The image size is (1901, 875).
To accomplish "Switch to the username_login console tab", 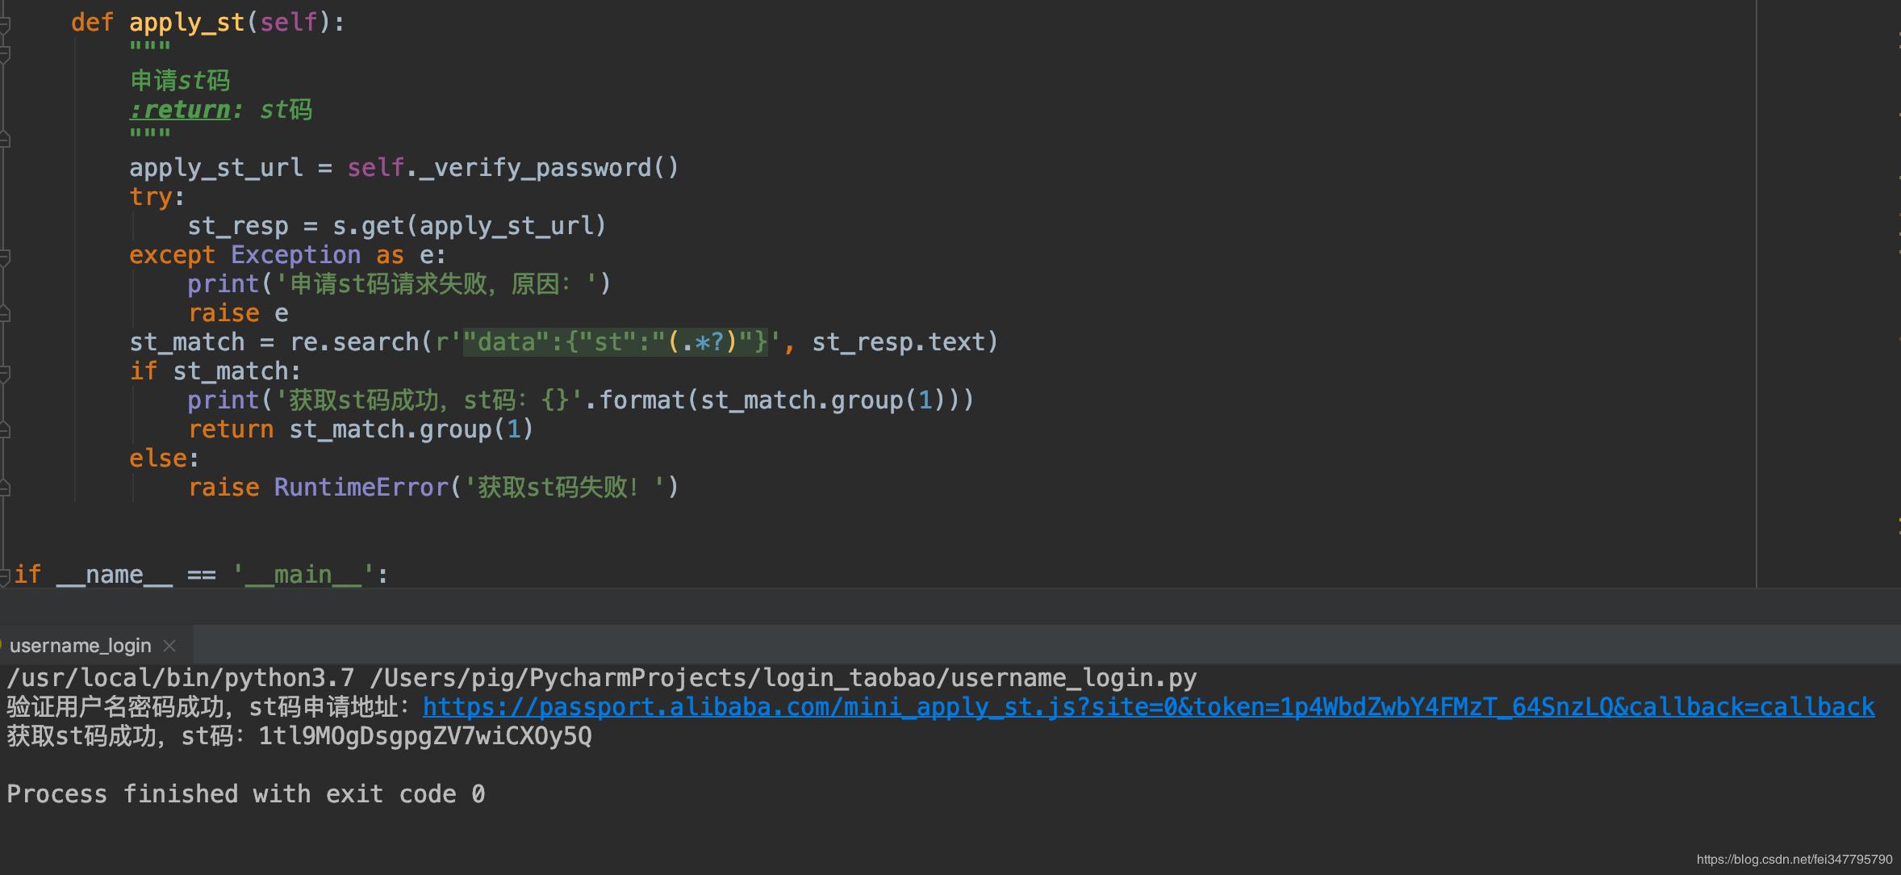I will coord(81,645).
